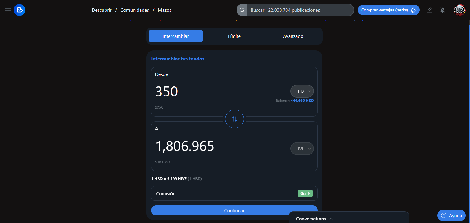Open the HBD currency dropdown
Image resolution: width=470 pixels, height=223 pixels.
(x=302, y=91)
